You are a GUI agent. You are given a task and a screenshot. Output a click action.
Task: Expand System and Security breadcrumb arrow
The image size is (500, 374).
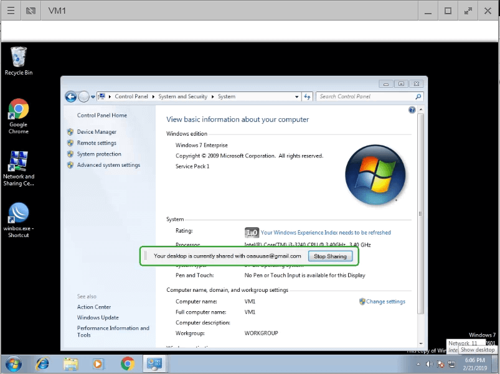pyautogui.click(x=213, y=96)
